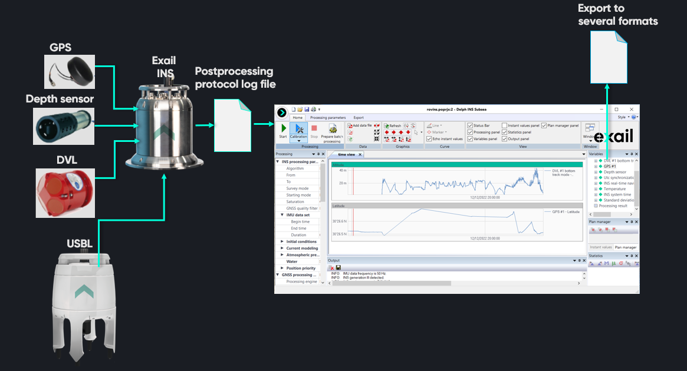Click the Save icon in quick access toolbar
Screen dimensions: 687x371
306,109
